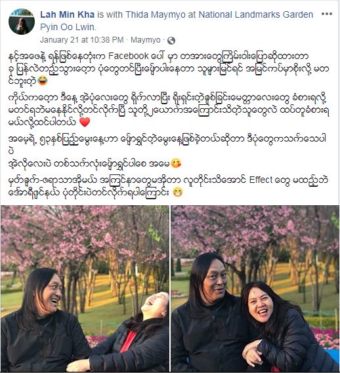This screenshot has width=340, height=373.
Task: Click the word Effect in the post text
Action: 261,180
